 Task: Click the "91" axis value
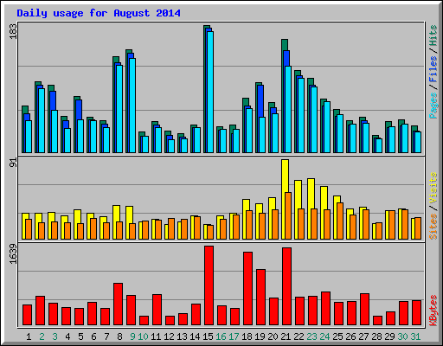pos(13,163)
